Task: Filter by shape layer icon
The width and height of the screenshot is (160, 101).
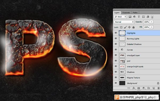Action: (143, 17)
